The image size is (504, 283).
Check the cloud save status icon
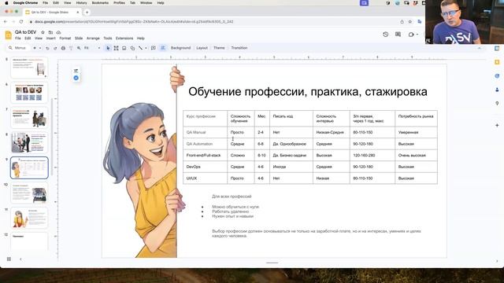click(58, 32)
